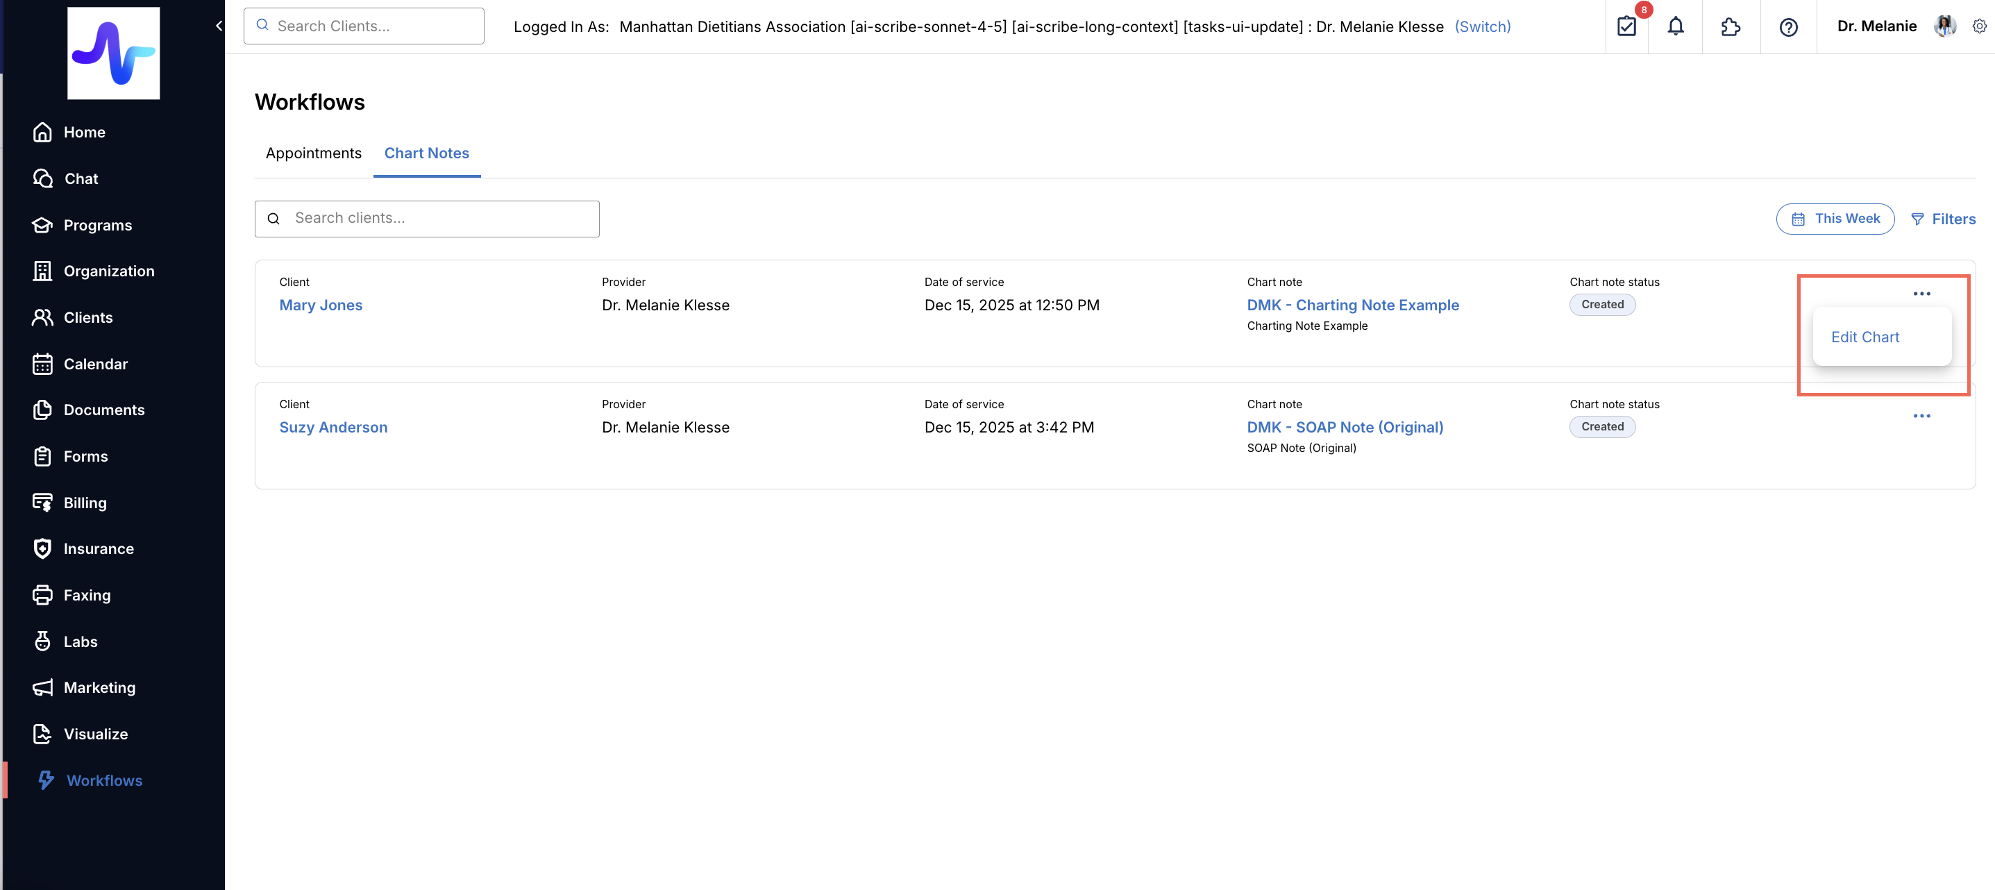Select Edit Chart from the popup menu
Viewport: 1995px width, 890px height.
pos(1864,337)
